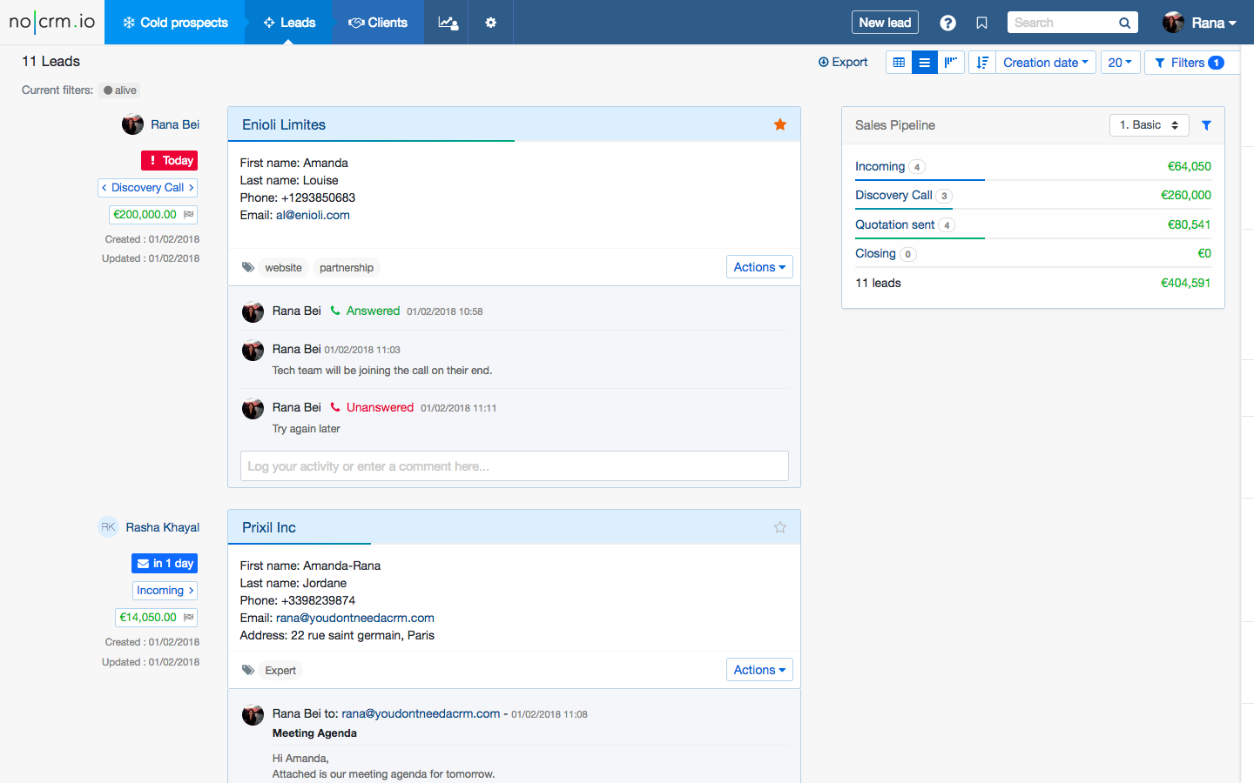Viewport: 1254px width, 783px height.
Task: Remove the alive current filter
Action: [120, 90]
